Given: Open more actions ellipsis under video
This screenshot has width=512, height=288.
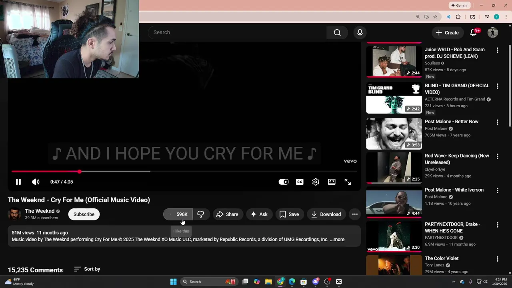Looking at the screenshot, I should click(355, 214).
